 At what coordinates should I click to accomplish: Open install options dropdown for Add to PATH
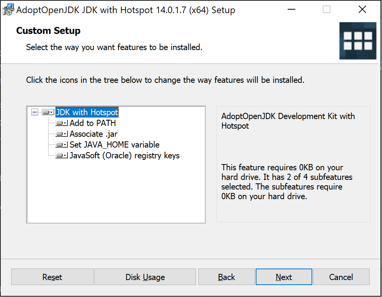coord(65,123)
